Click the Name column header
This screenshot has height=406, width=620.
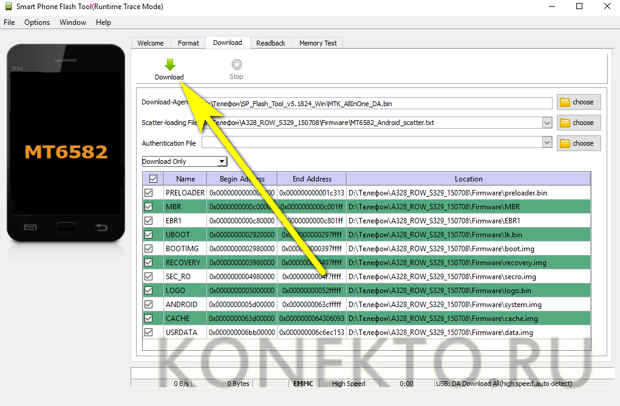point(185,178)
